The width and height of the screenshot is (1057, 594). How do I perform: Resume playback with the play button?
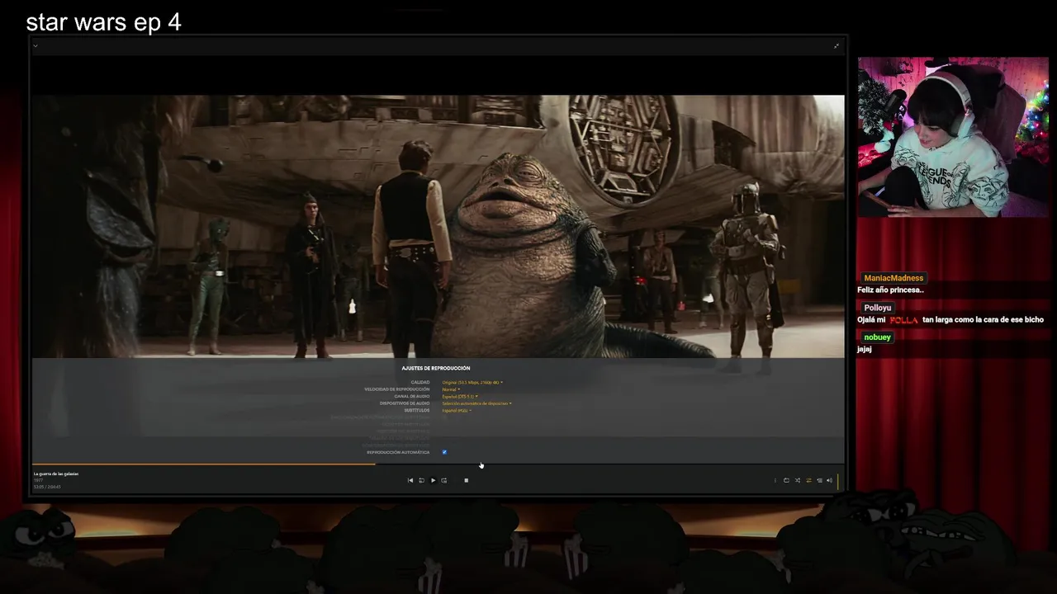(x=433, y=480)
